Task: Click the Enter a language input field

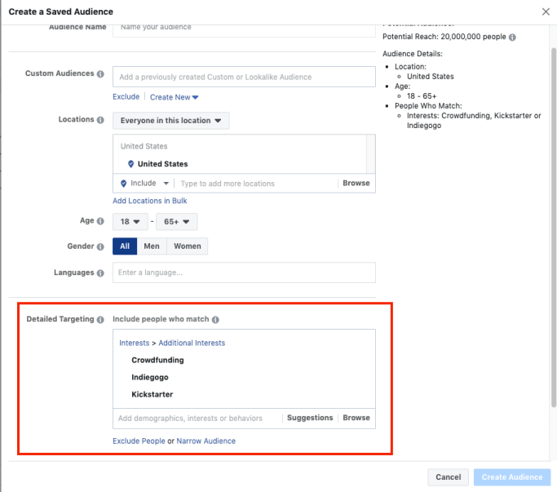Action: coord(244,273)
